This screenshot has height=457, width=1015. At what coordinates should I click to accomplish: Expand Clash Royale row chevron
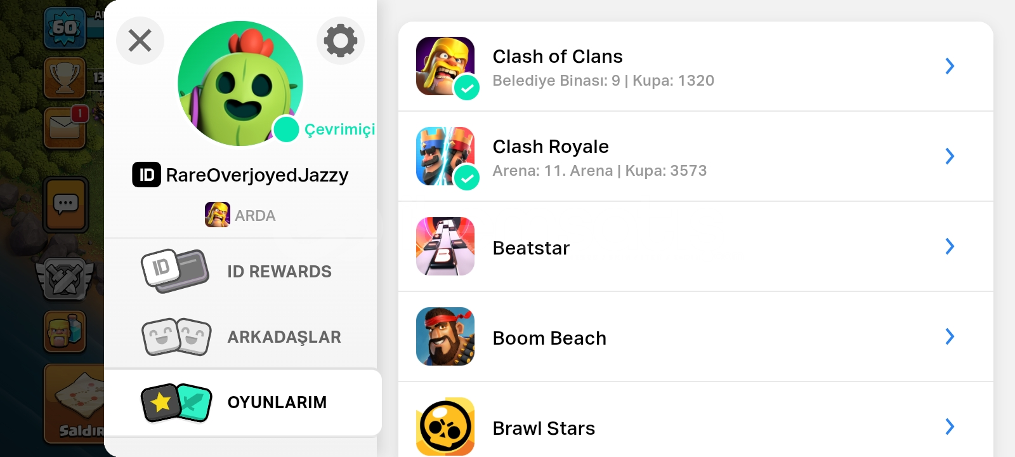coord(950,156)
